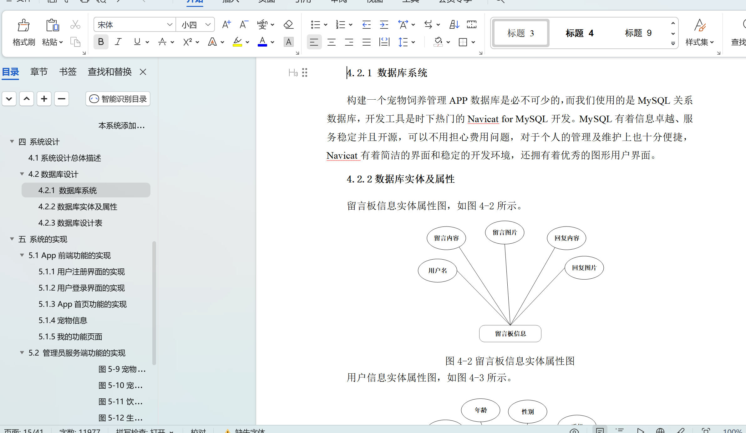The image size is (746, 433).
Task: Click the collapse-up chevron button
Action: click(x=27, y=99)
